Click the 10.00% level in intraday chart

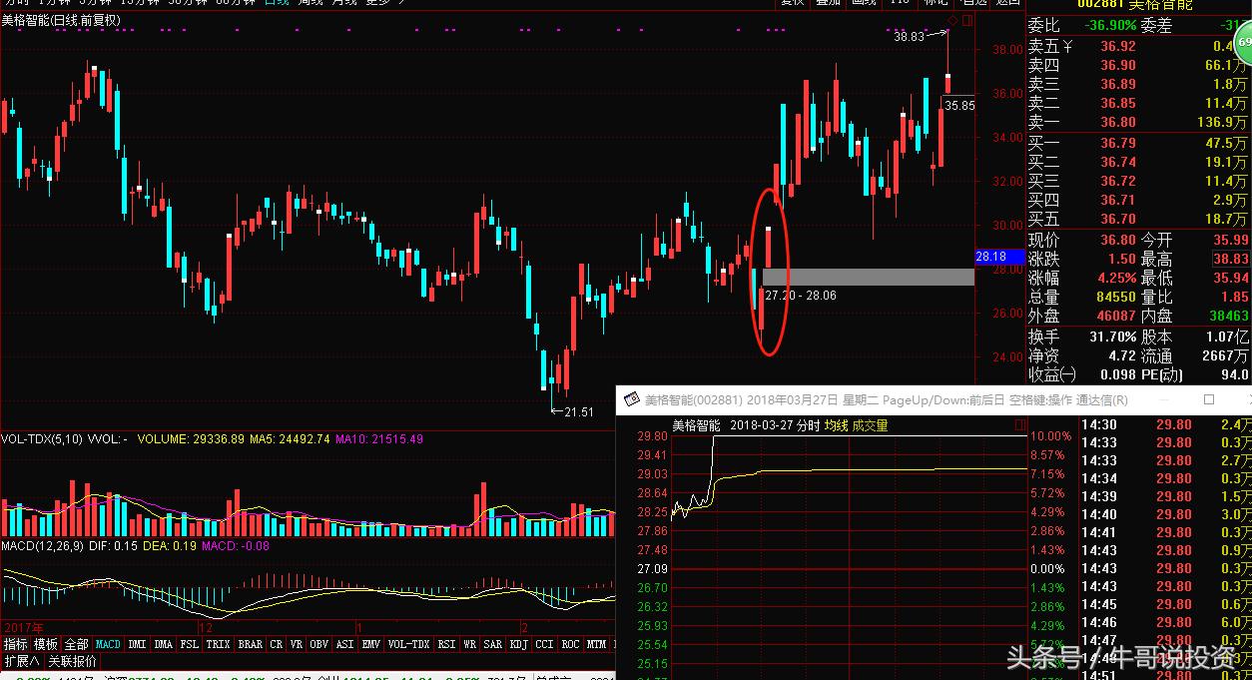(1050, 436)
